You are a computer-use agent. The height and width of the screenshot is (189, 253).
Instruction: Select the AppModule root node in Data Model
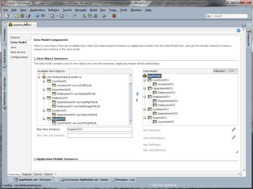[x=154, y=76]
